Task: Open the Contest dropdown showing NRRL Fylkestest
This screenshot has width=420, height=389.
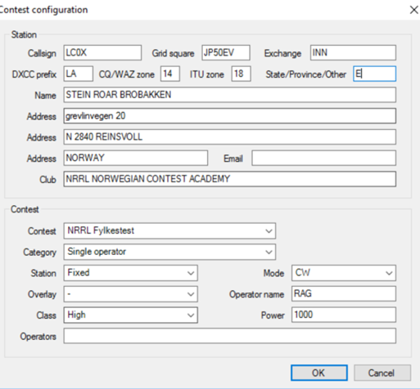Action: click(169, 230)
